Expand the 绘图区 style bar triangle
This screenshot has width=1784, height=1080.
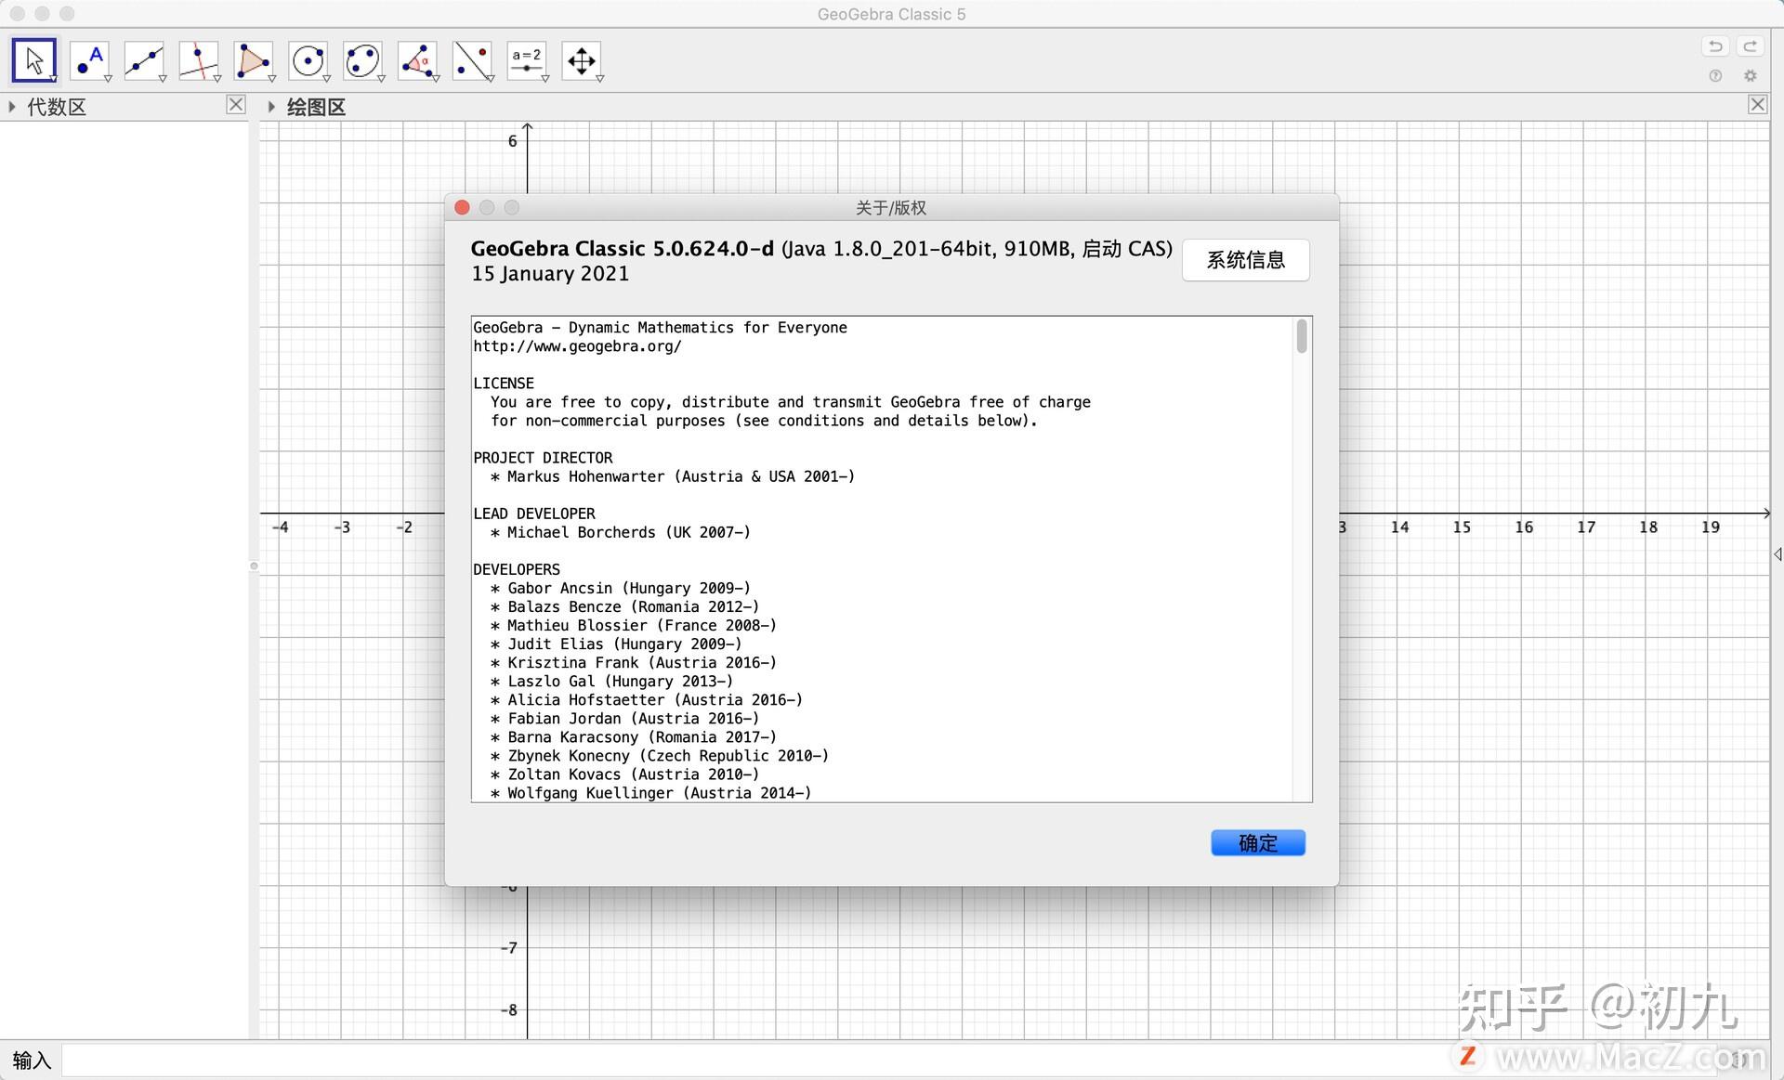(x=271, y=107)
